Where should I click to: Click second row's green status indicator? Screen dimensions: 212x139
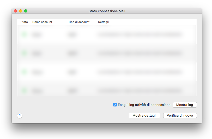[24, 53]
